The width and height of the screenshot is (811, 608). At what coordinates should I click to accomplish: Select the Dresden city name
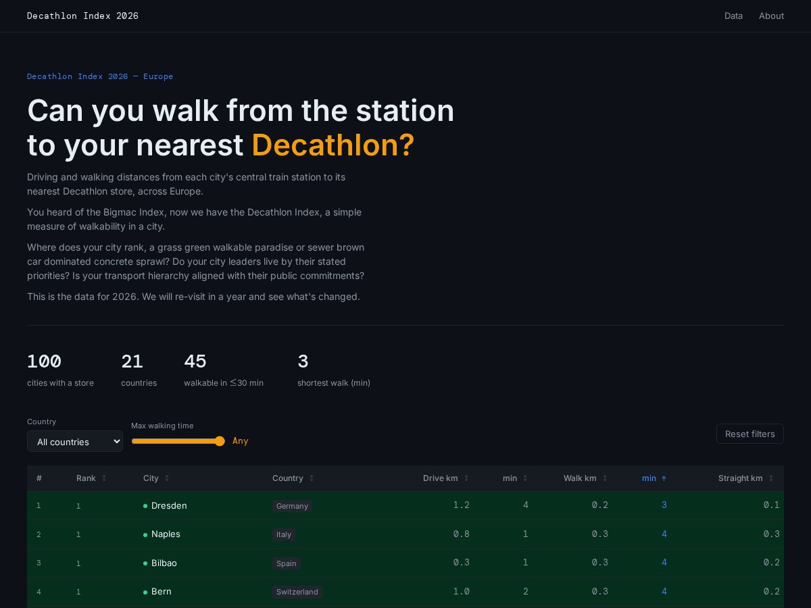[x=169, y=505]
